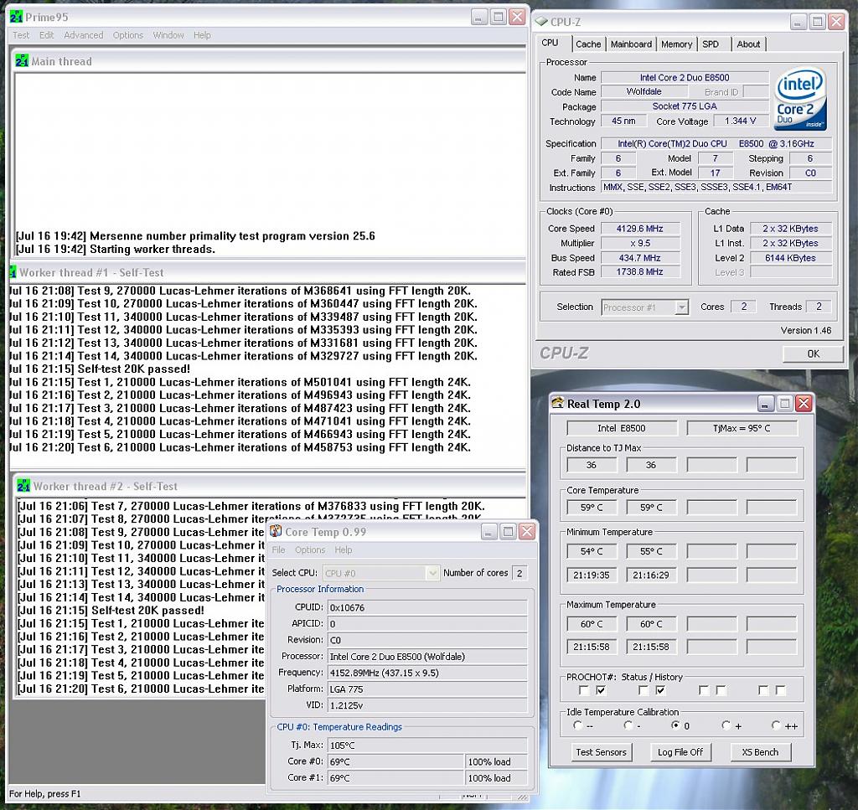
Task: Click the CPU-Z title bar icon
Action: [541, 22]
